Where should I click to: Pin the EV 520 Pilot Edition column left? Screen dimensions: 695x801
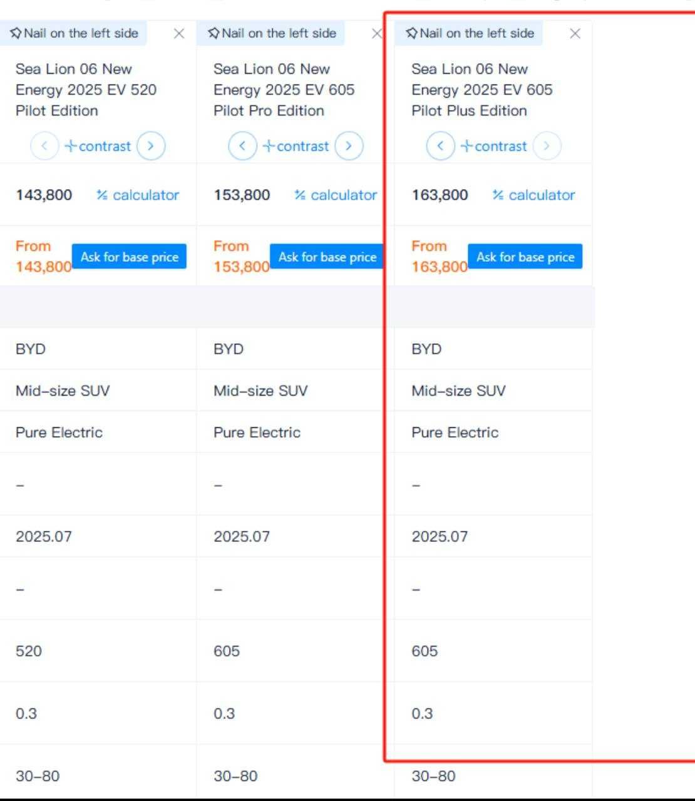74,33
